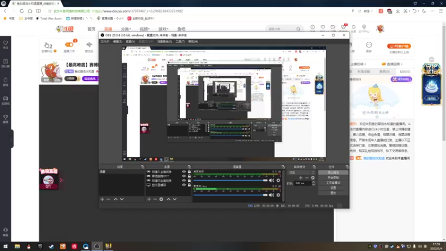Open the OBS File menu
The image size is (446, 251).
105,41
